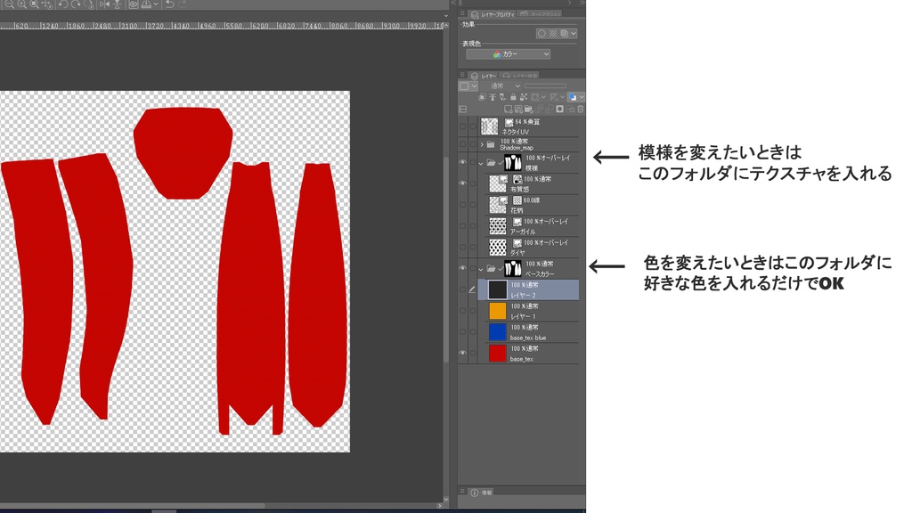Click the fit-to-screen magnifier icon
Image resolution: width=912 pixels, height=513 pixels.
34,4
